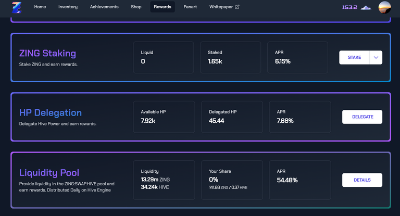The height and width of the screenshot is (216, 400).
Task: Click the Liquidity Pool APR 54.48%
Action: [x=287, y=180]
